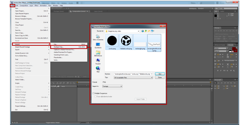Open Regular font style dropdown
The width and height of the screenshot is (250, 125).
[x=221, y=51]
